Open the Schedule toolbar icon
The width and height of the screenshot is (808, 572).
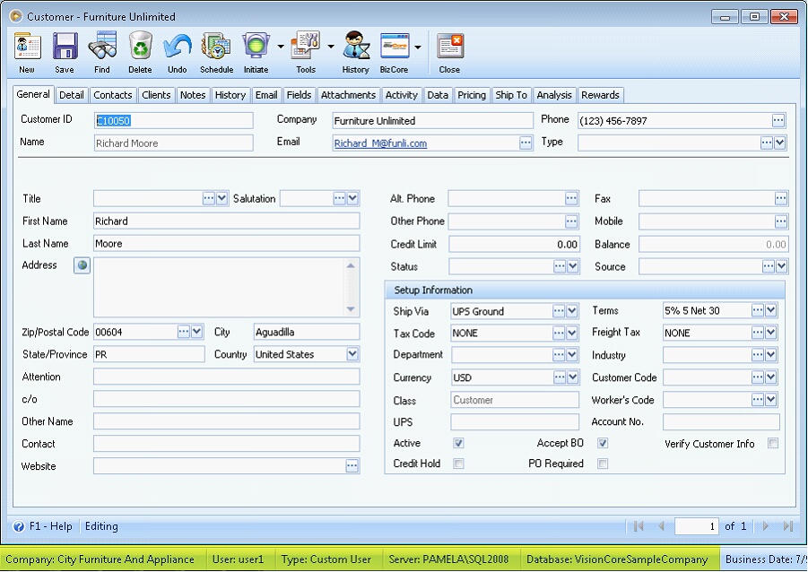(x=216, y=53)
